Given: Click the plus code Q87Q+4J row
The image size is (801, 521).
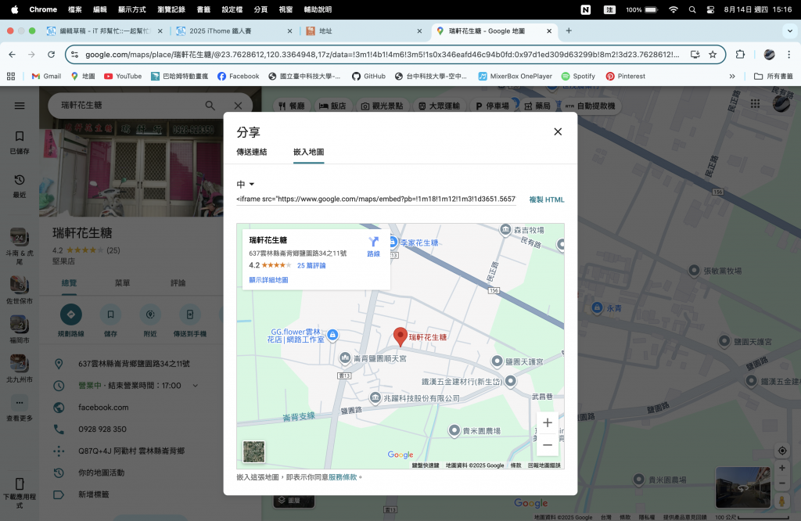Looking at the screenshot, I should point(131,451).
